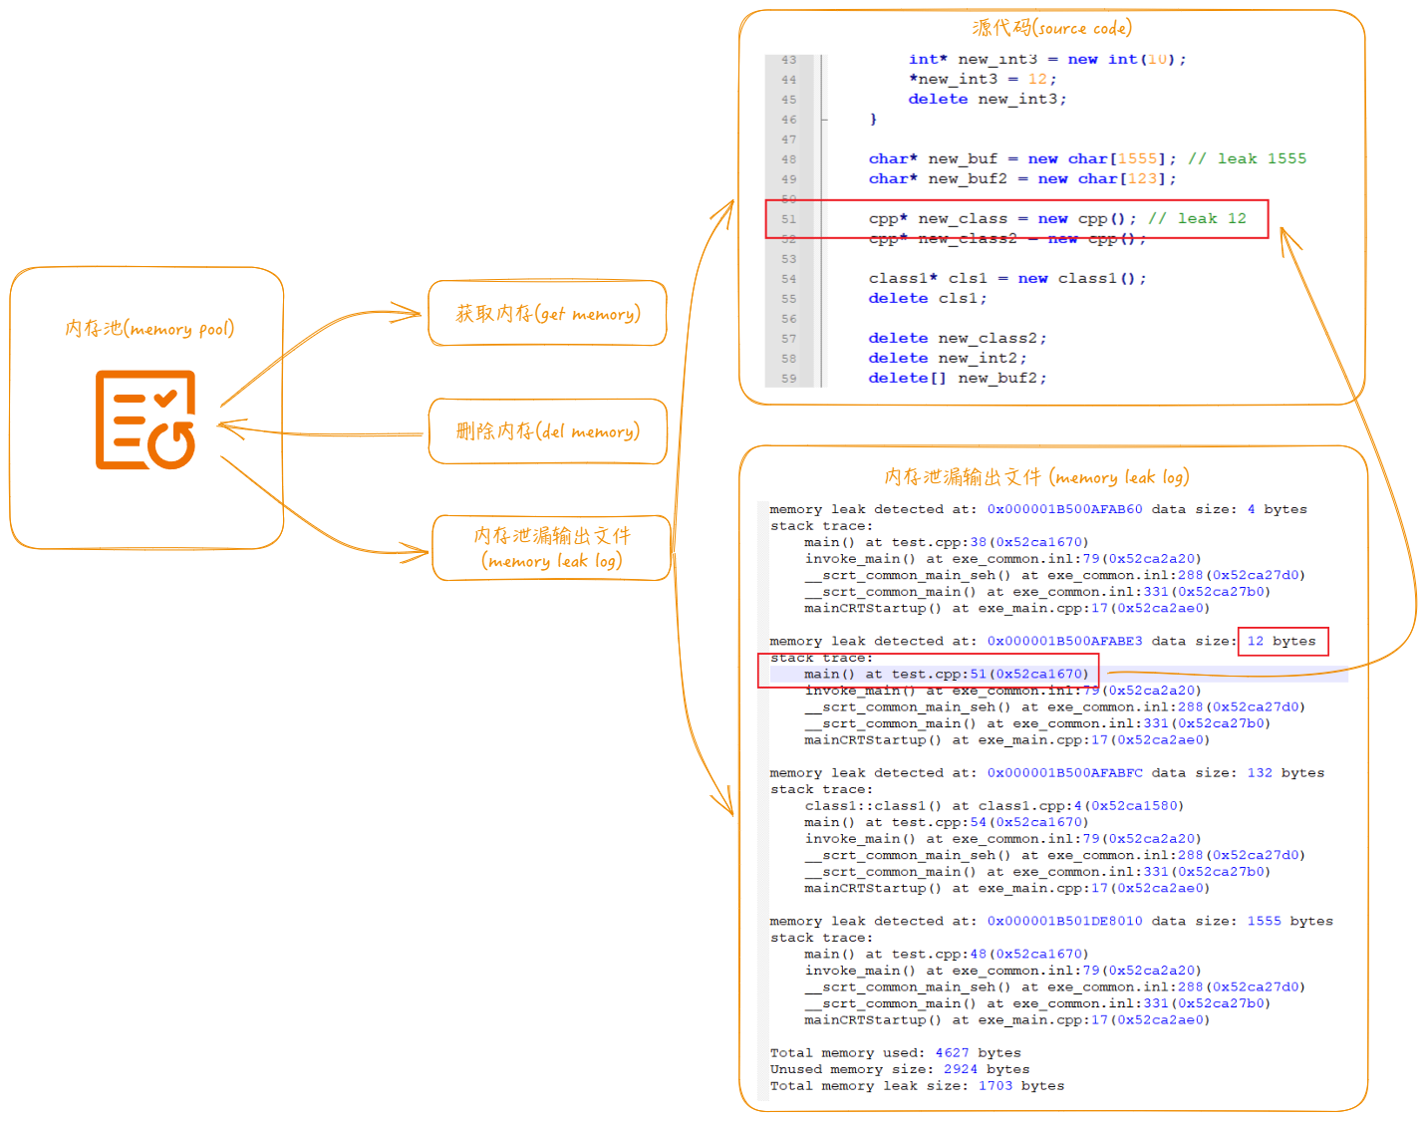
Task: Click leak address 0x000001B500AFAB60 in log
Action: (1065, 509)
